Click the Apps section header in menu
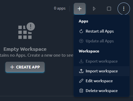The image size is (133, 101). click(83, 21)
